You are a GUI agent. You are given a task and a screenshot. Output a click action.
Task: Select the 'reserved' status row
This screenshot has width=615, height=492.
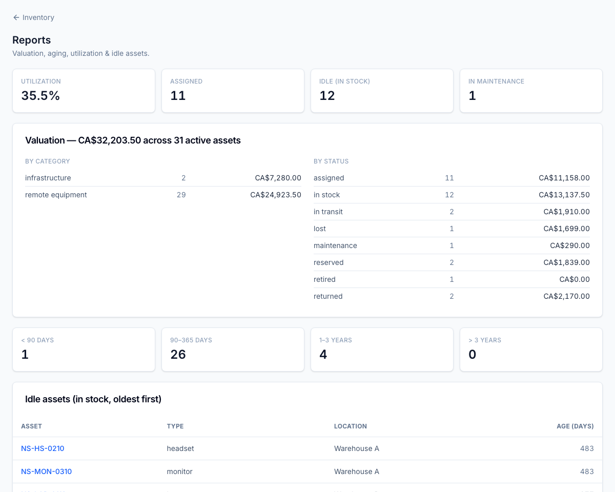pyautogui.click(x=452, y=262)
